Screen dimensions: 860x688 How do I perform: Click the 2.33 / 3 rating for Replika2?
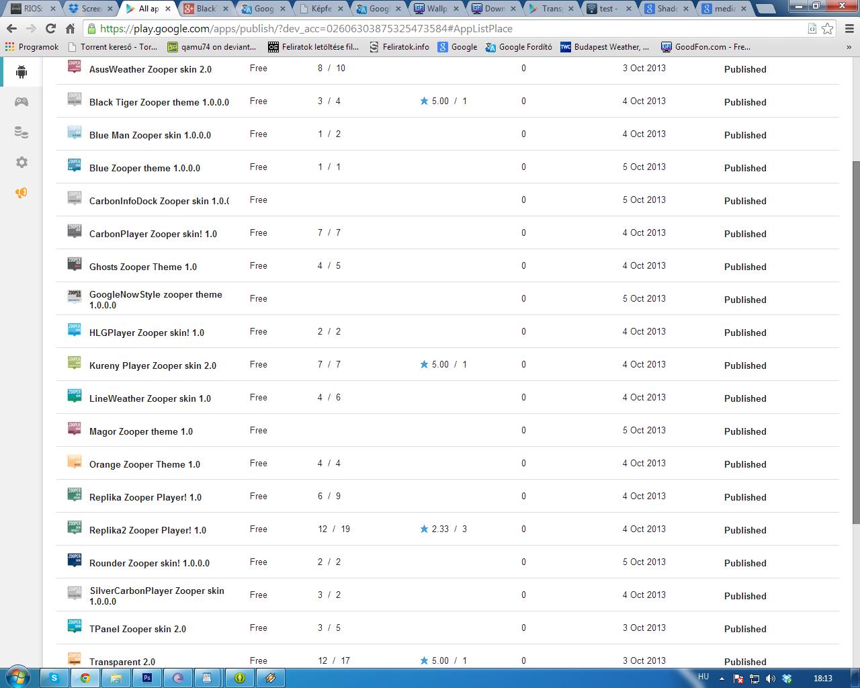[443, 529]
